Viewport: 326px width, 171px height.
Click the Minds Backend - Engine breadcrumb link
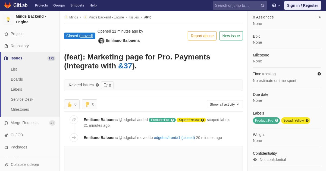coord(106,17)
